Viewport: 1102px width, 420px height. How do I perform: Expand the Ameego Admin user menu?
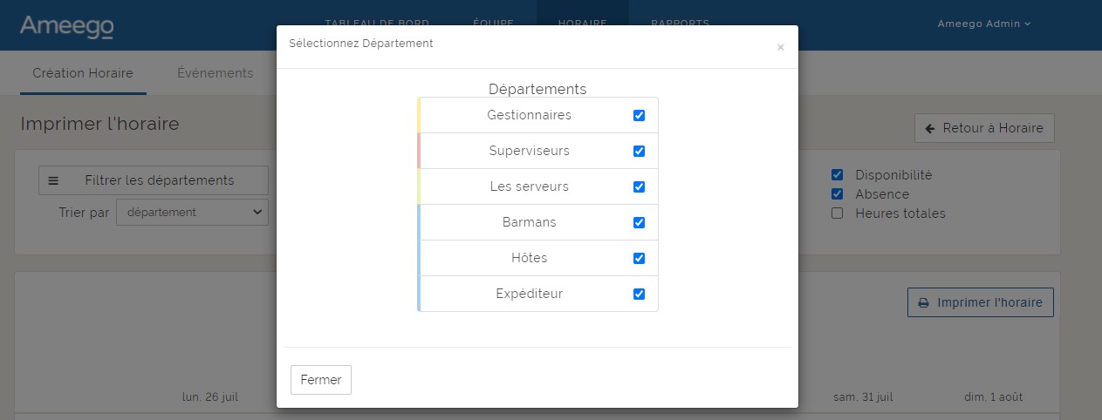pos(983,24)
